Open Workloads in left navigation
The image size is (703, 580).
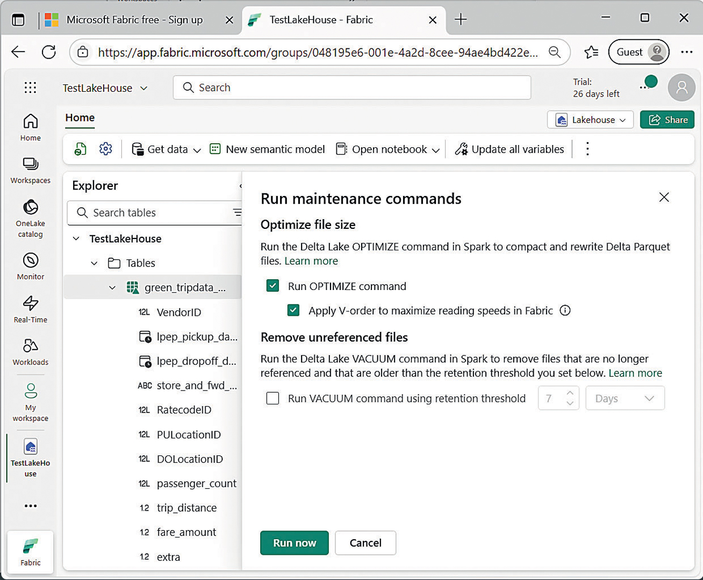pyautogui.click(x=30, y=352)
